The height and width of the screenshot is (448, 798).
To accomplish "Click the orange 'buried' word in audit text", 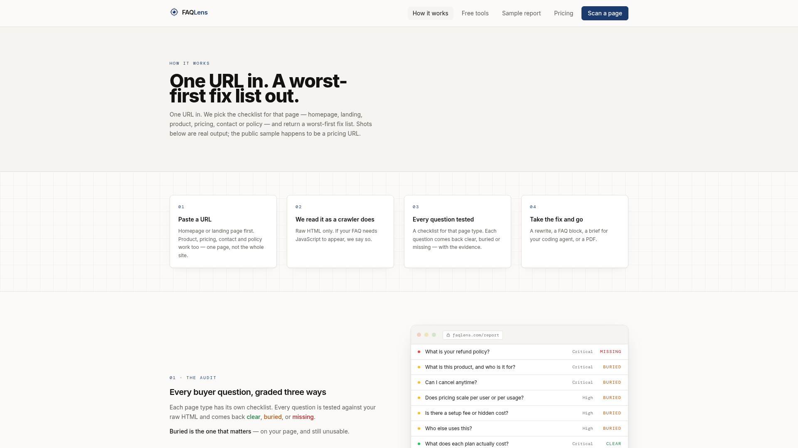I will point(273,417).
